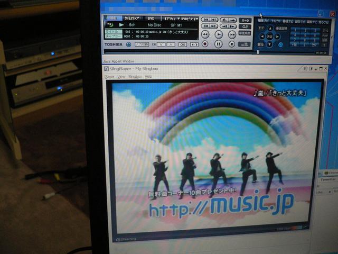Rewind with the round double-left button
Image resolution: width=338 pixels, height=254 pixels.
pyautogui.click(x=205, y=34)
